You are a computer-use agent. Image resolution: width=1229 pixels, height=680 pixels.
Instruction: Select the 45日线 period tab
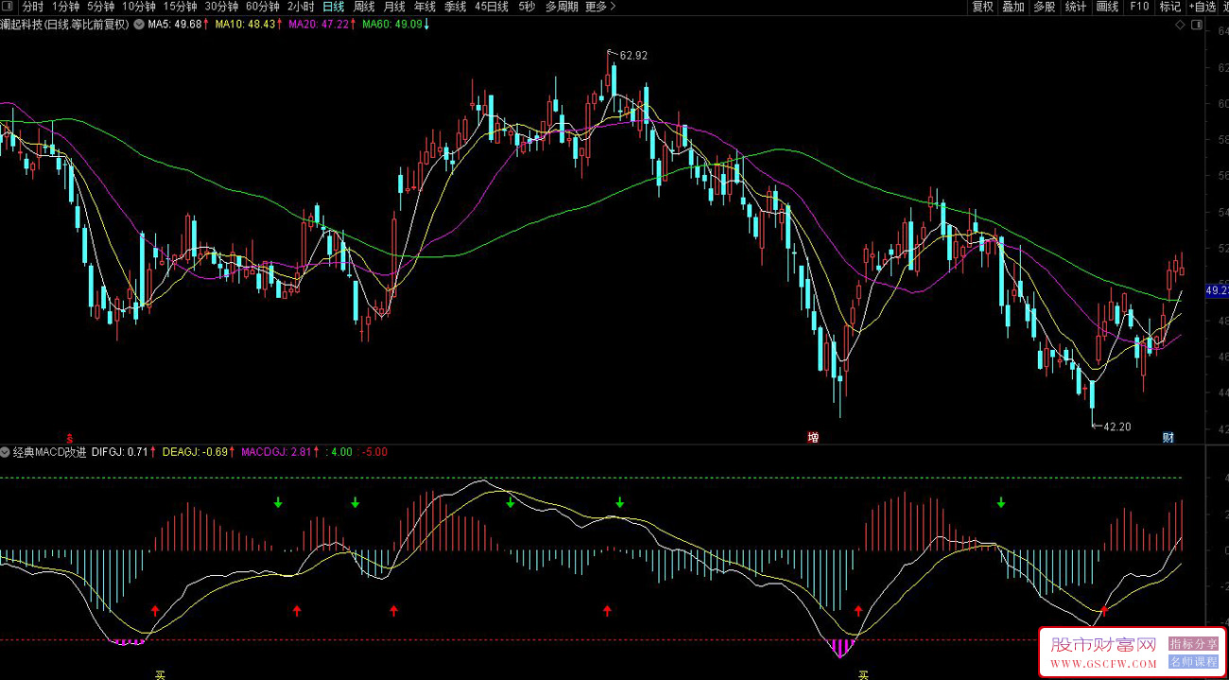[492, 7]
